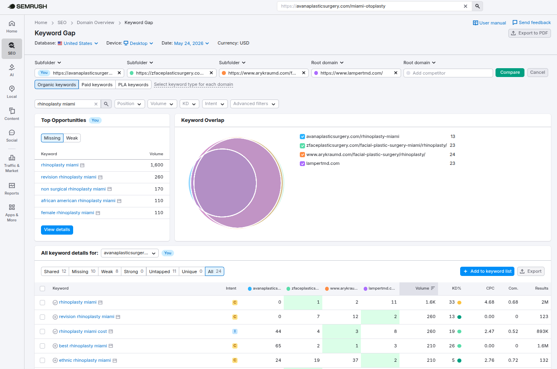
Task: Check the 'best rhinoplasty miami' row
Action: point(43,346)
